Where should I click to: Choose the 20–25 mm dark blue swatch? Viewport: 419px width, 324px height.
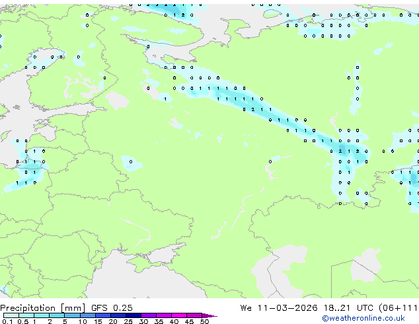pos(118,315)
